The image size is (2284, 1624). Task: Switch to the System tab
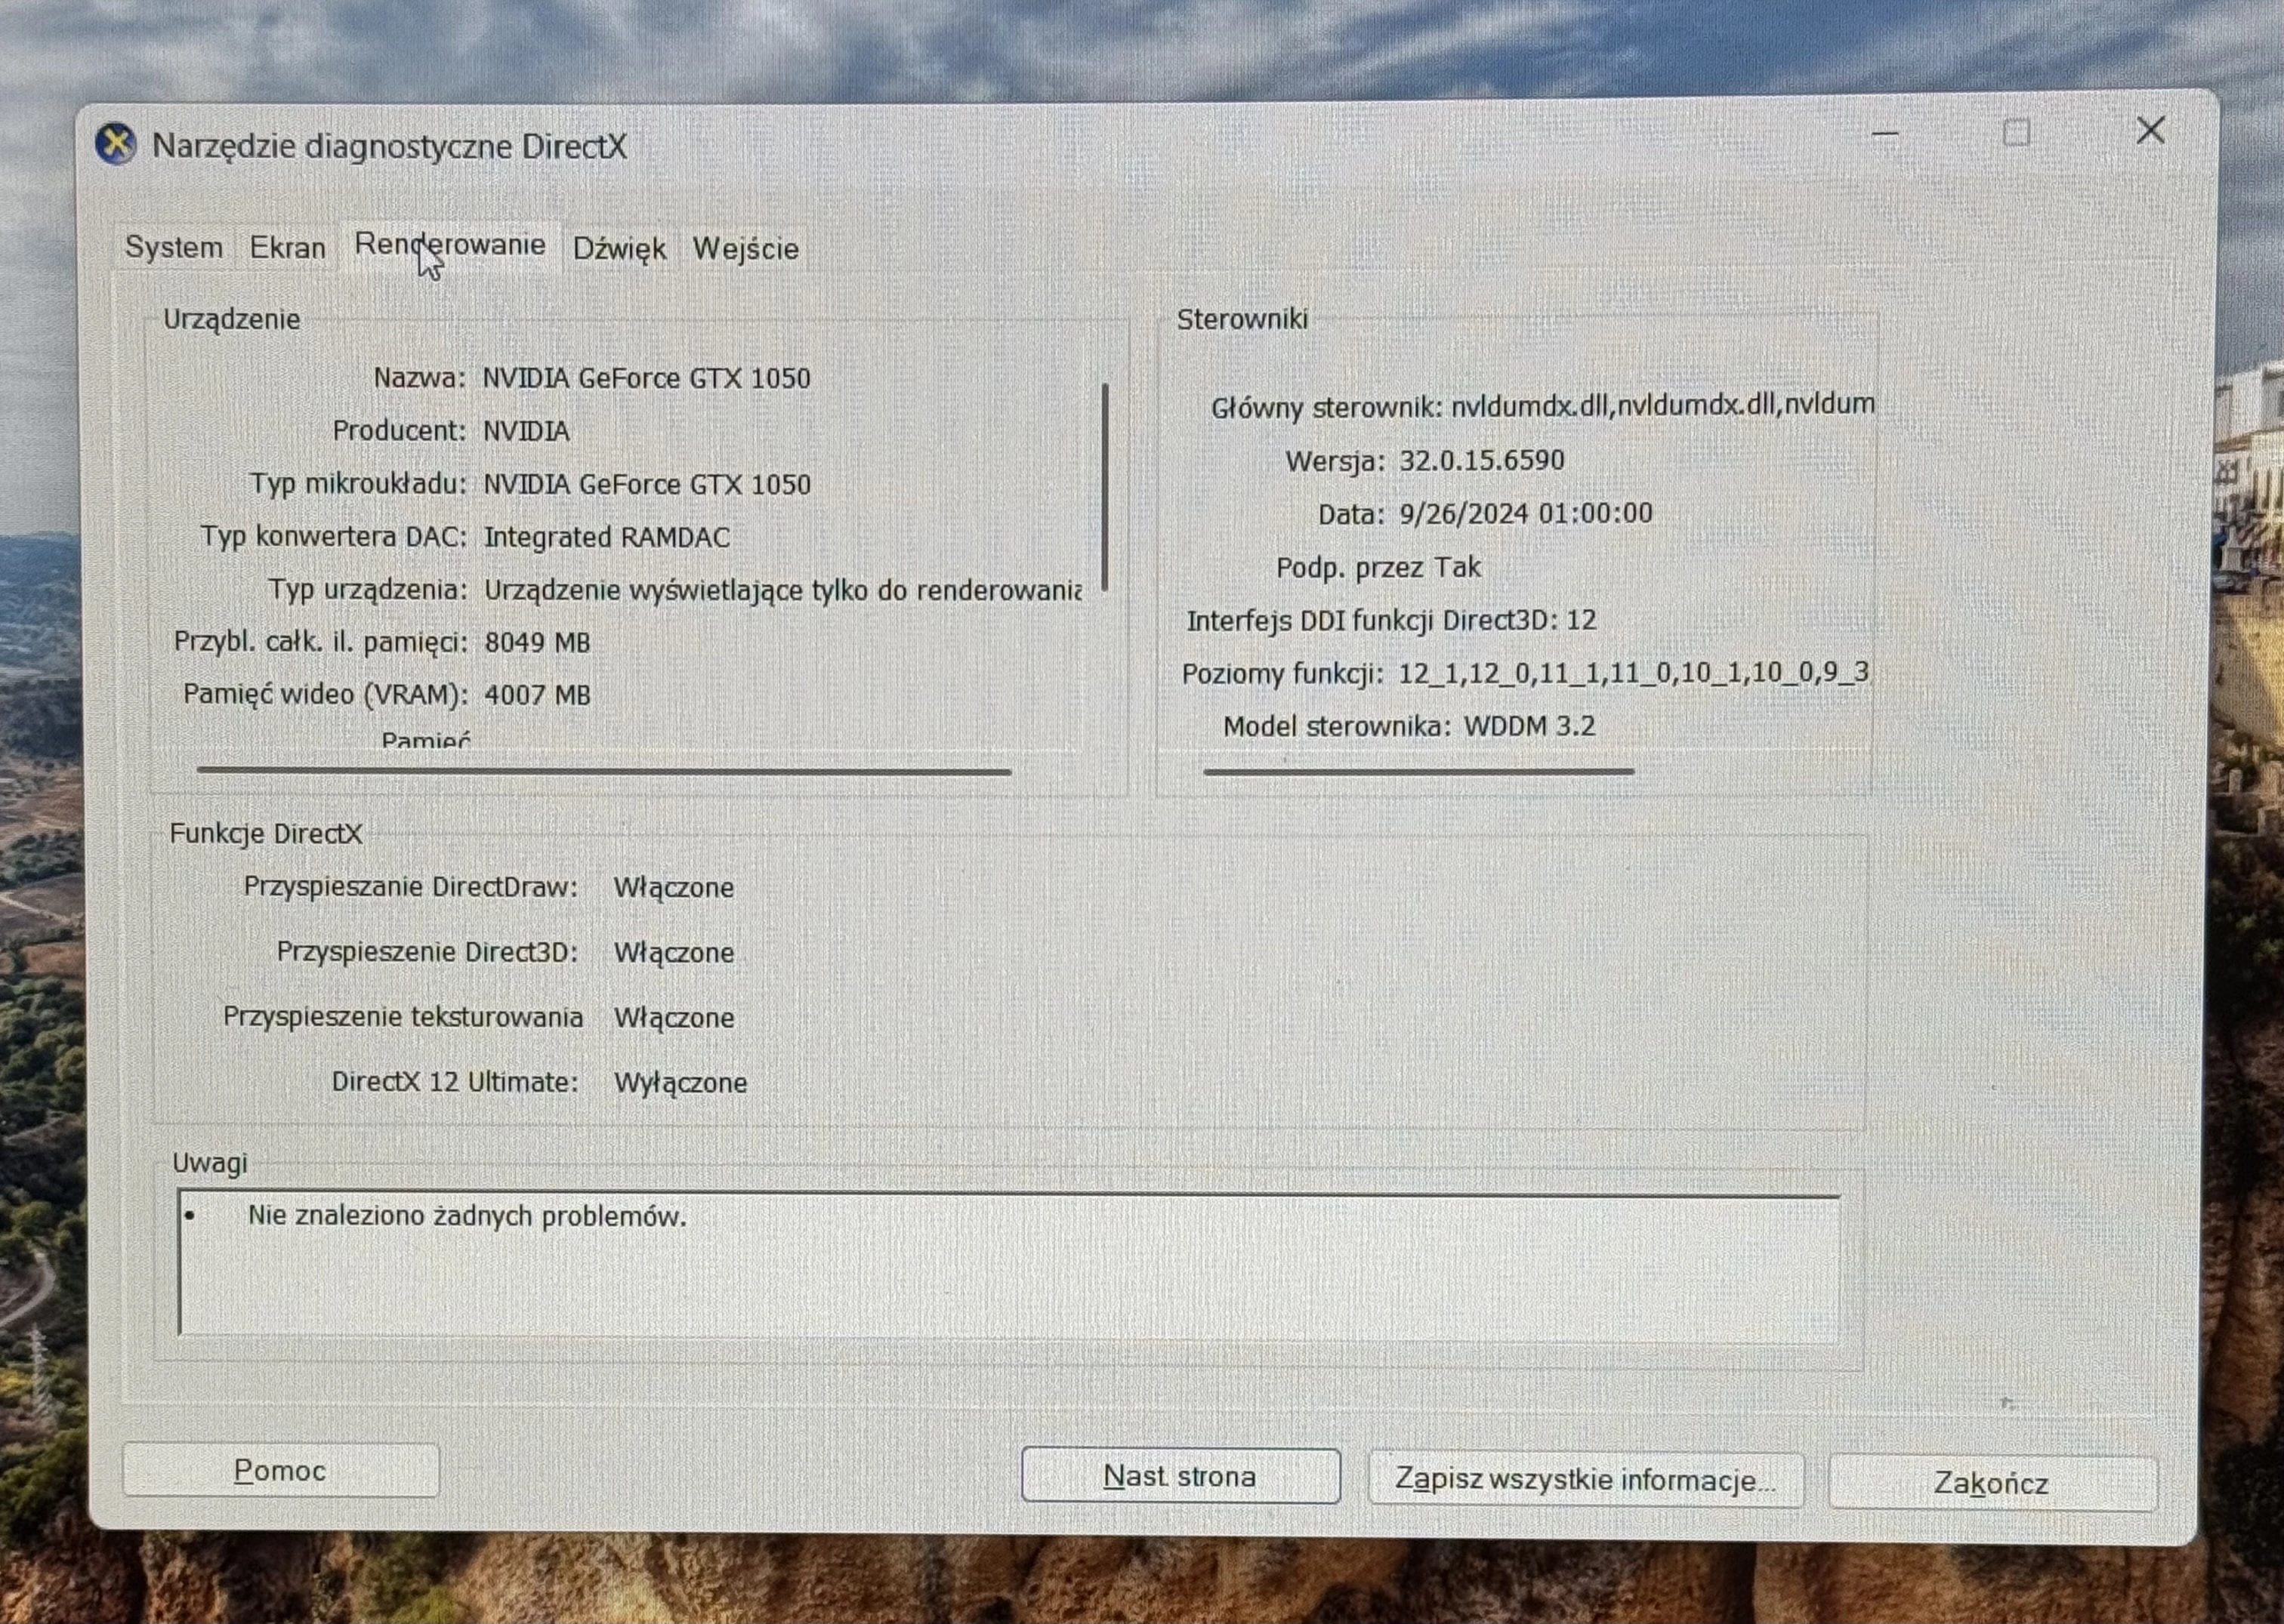pyautogui.click(x=173, y=247)
